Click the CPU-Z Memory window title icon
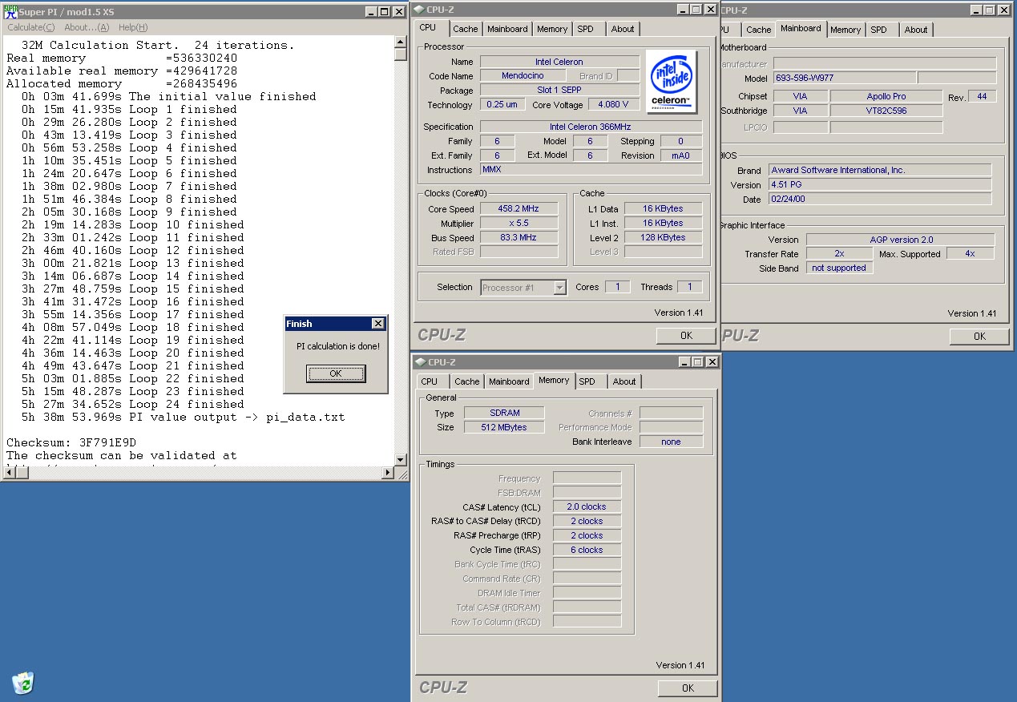Viewport: 1017px width, 702px height. coord(421,362)
